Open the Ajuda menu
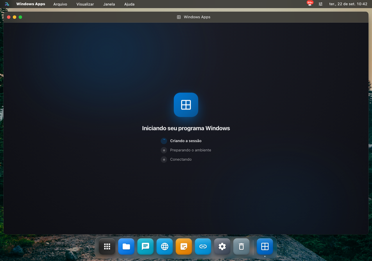 pos(129,4)
